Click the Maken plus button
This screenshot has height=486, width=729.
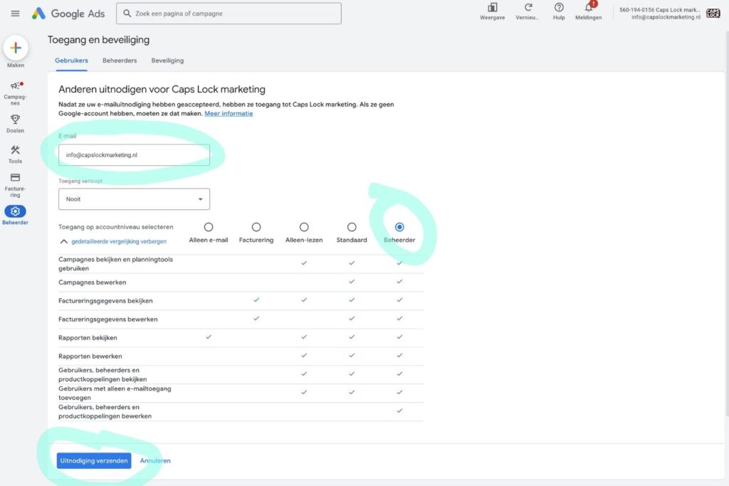click(x=16, y=48)
